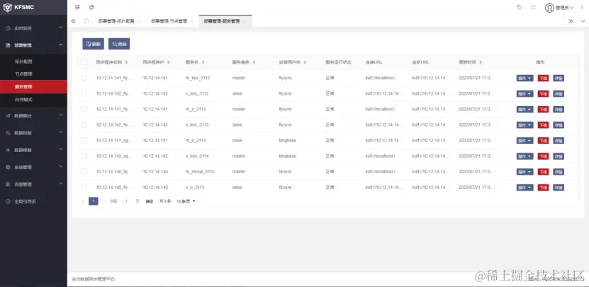Screen dimensions: 589x287
Task: Open the vertical three-dot more menu
Action: pos(582,8)
